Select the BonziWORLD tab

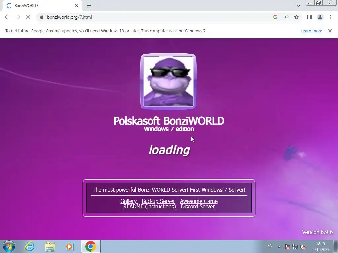tap(42, 6)
